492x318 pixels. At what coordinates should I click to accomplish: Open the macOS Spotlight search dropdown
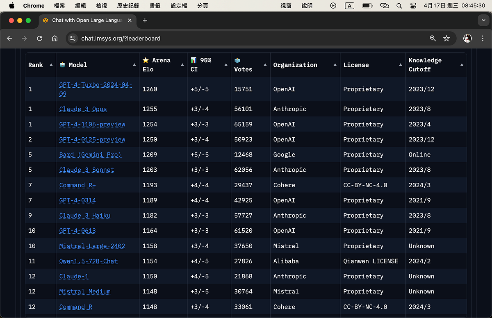pos(399,6)
